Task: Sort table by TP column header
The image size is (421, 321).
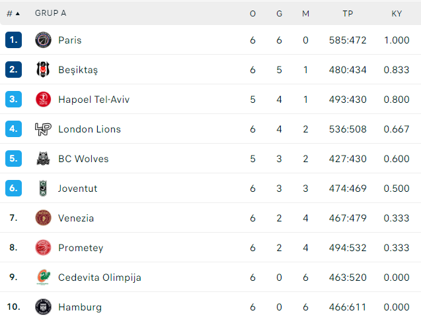Action: pyautogui.click(x=348, y=14)
